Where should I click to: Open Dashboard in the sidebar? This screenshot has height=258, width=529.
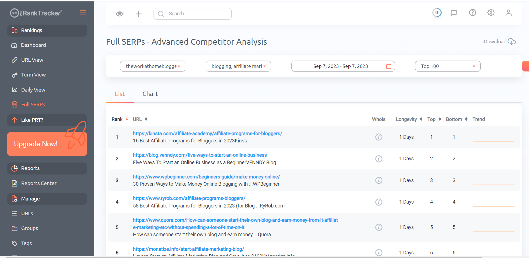(33, 45)
